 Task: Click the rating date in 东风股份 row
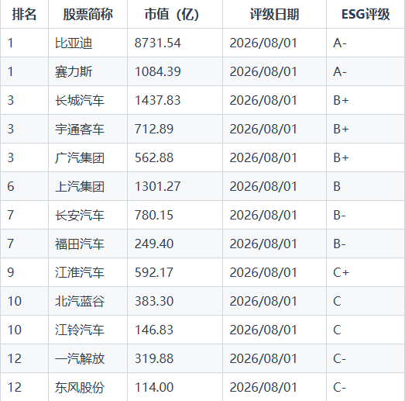(263, 388)
